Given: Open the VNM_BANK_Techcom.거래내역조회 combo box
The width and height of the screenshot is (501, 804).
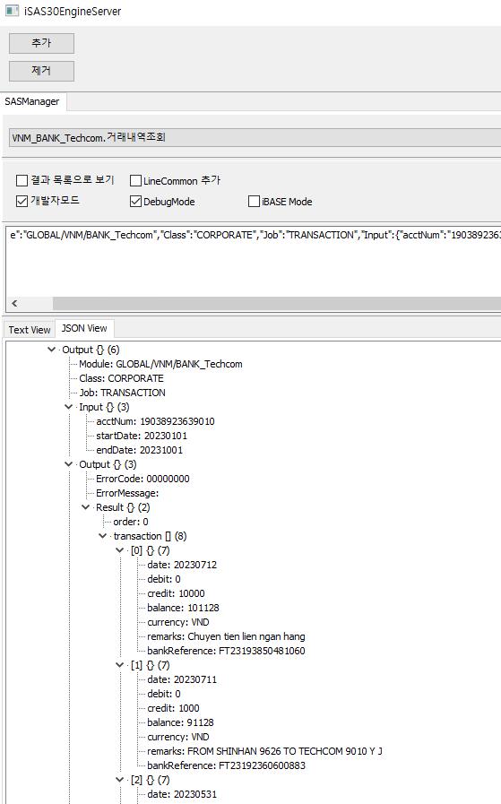Looking at the screenshot, I should click(255, 137).
